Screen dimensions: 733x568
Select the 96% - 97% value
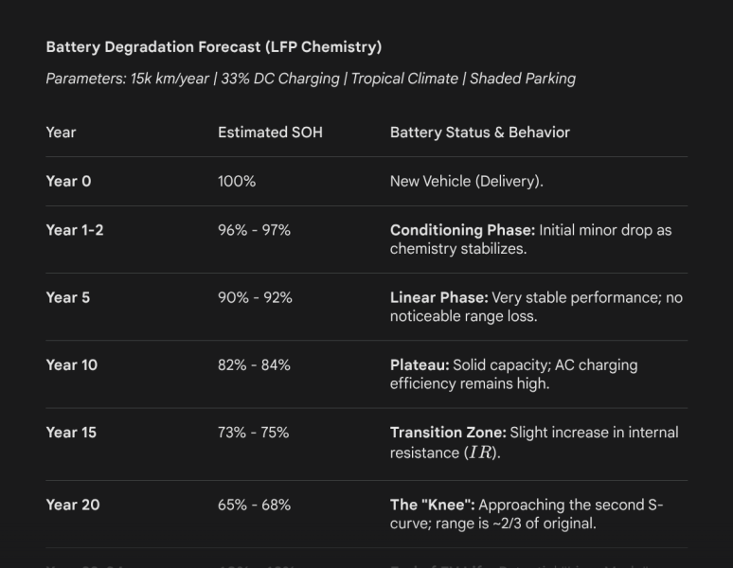(x=254, y=230)
